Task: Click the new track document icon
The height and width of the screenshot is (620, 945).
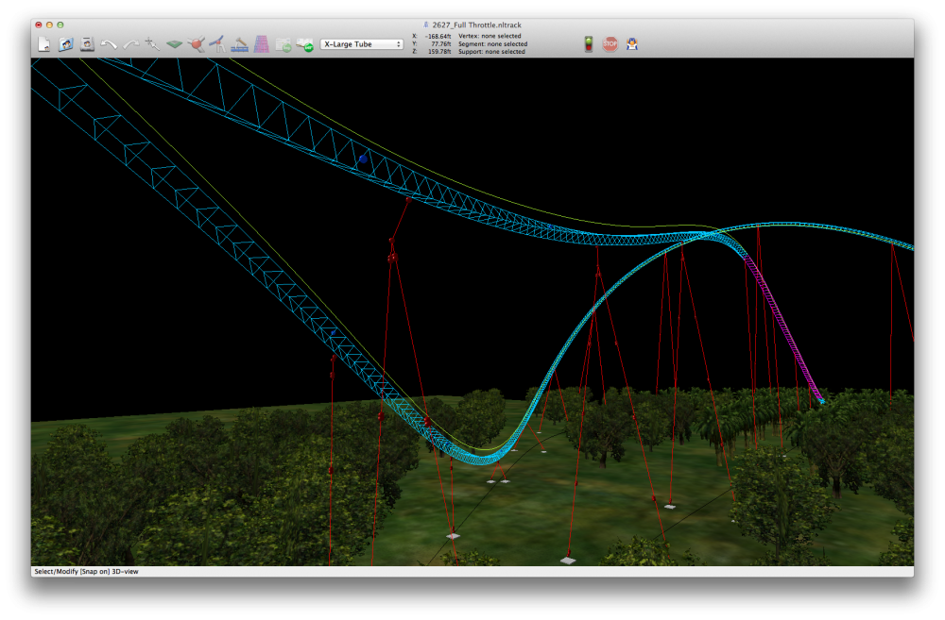Action: pyautogui.click(x=44, y=43)
